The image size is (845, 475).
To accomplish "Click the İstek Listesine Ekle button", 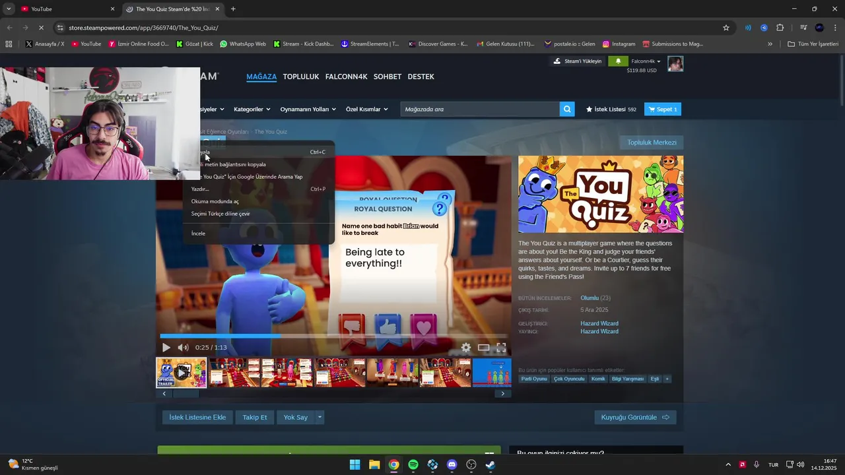I will 197,417.
